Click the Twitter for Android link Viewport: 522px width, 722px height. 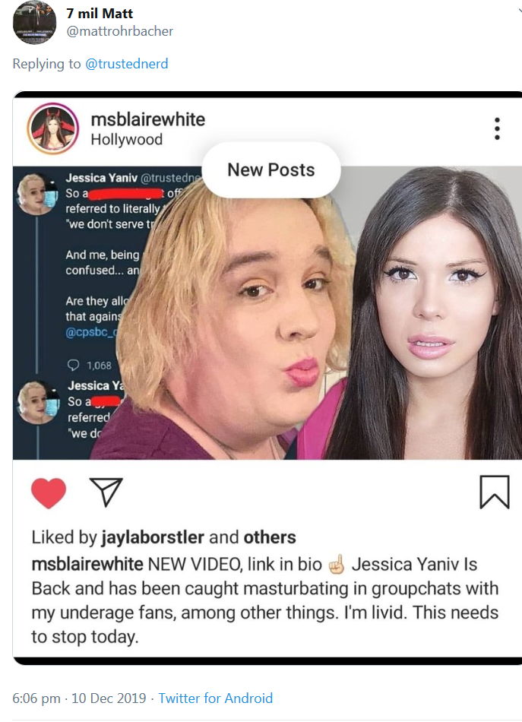(x=216, y=698)
